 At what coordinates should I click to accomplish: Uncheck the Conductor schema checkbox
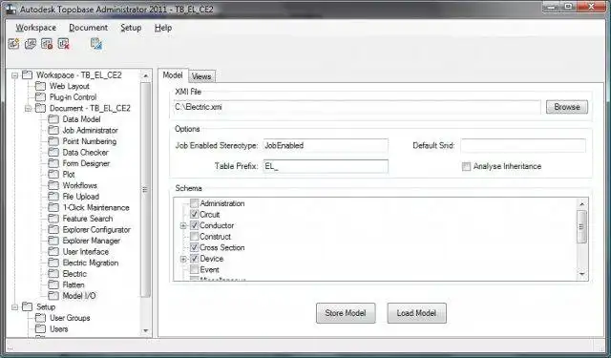194,225
